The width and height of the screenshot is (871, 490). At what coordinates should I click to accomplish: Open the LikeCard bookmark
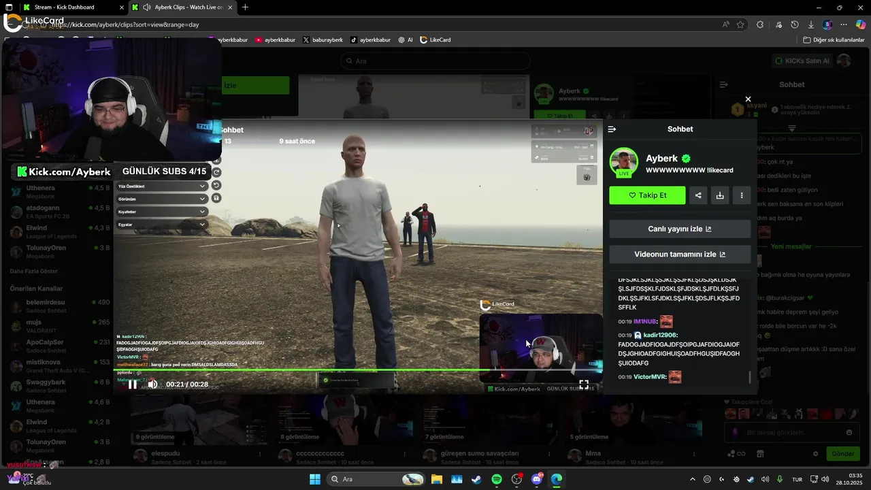click(x=435, y=40)
